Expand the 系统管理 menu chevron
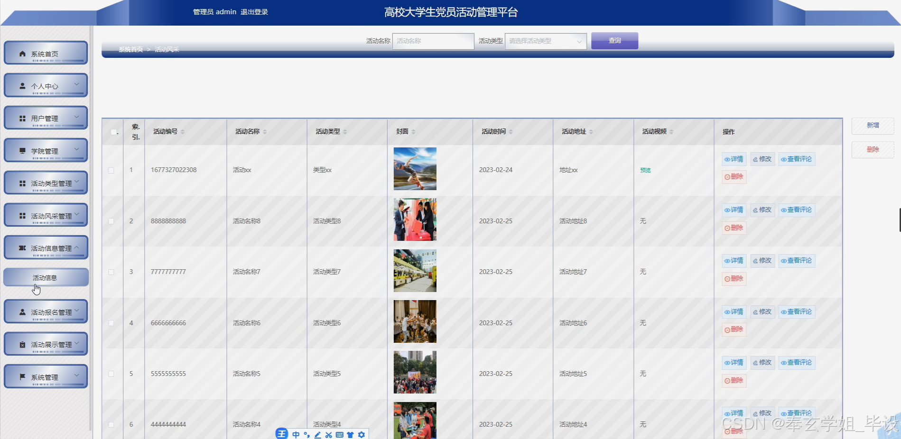The height and width of the screenshot is (439, 901). pos(77,375)
